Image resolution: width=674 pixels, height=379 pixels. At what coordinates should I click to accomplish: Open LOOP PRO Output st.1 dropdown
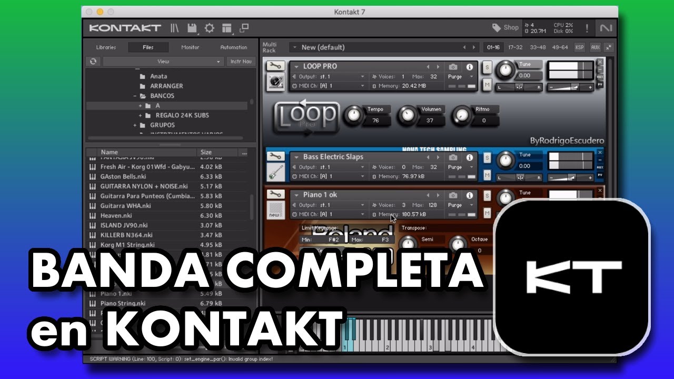point(328,77)
